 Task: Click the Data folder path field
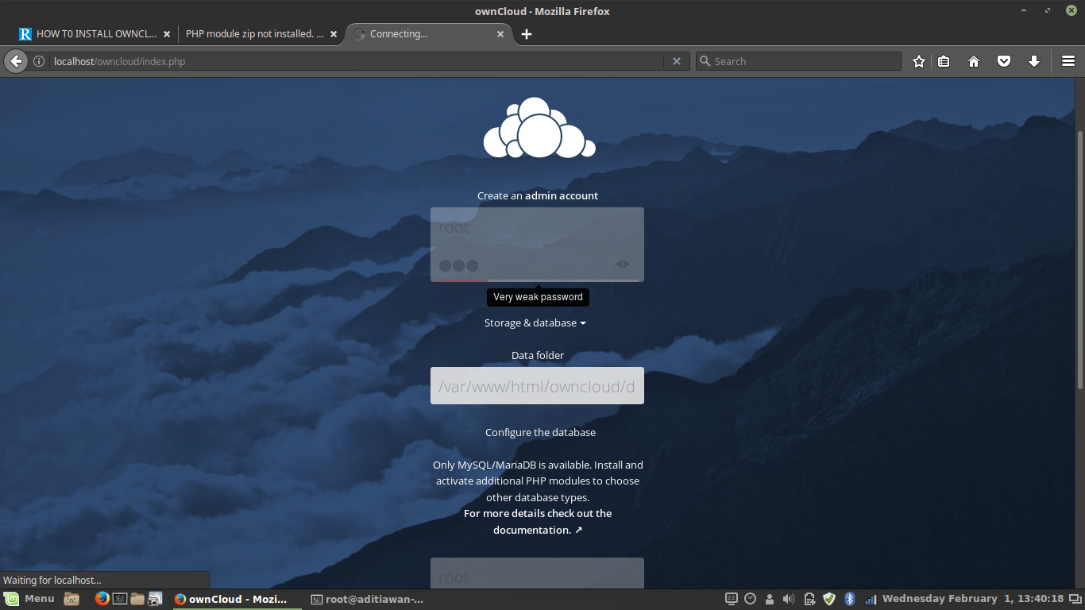point(537,385)
